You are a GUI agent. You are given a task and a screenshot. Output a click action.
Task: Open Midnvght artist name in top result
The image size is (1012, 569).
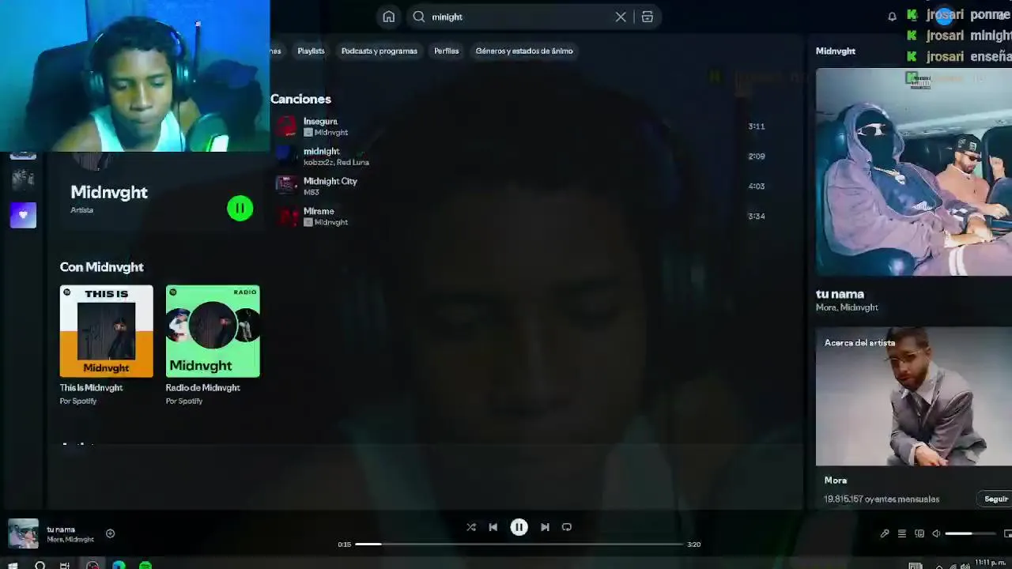pyautogui.click(x=109, y=192)
